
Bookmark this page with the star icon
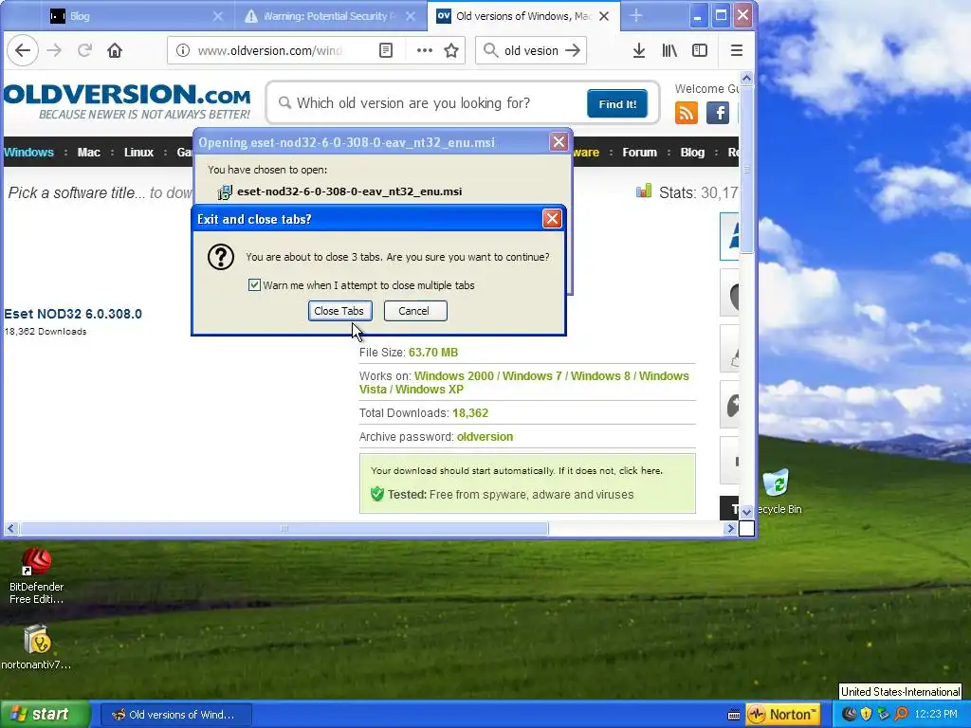451,51
